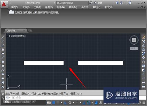The width and height of the screenshot is (147, 106).
Task: Select the Line tool
Action: click(3, 37)
